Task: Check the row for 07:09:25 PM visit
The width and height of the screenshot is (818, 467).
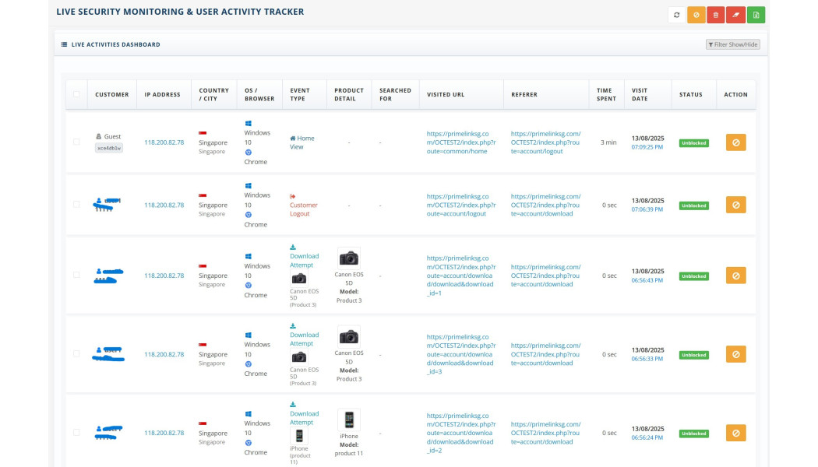Action: (x=76, y=142)
